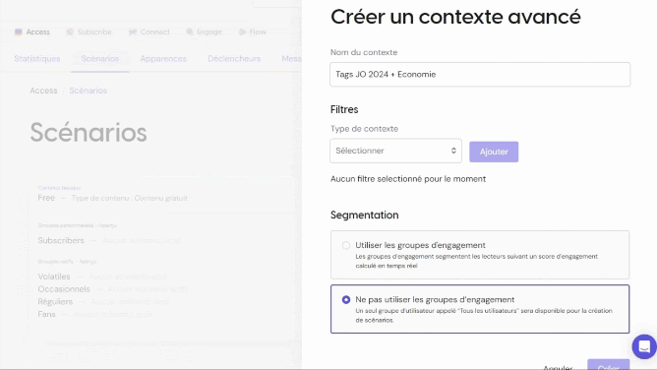
Task: Switch to the Scénarios tab
Action: (x=100, y=59)
